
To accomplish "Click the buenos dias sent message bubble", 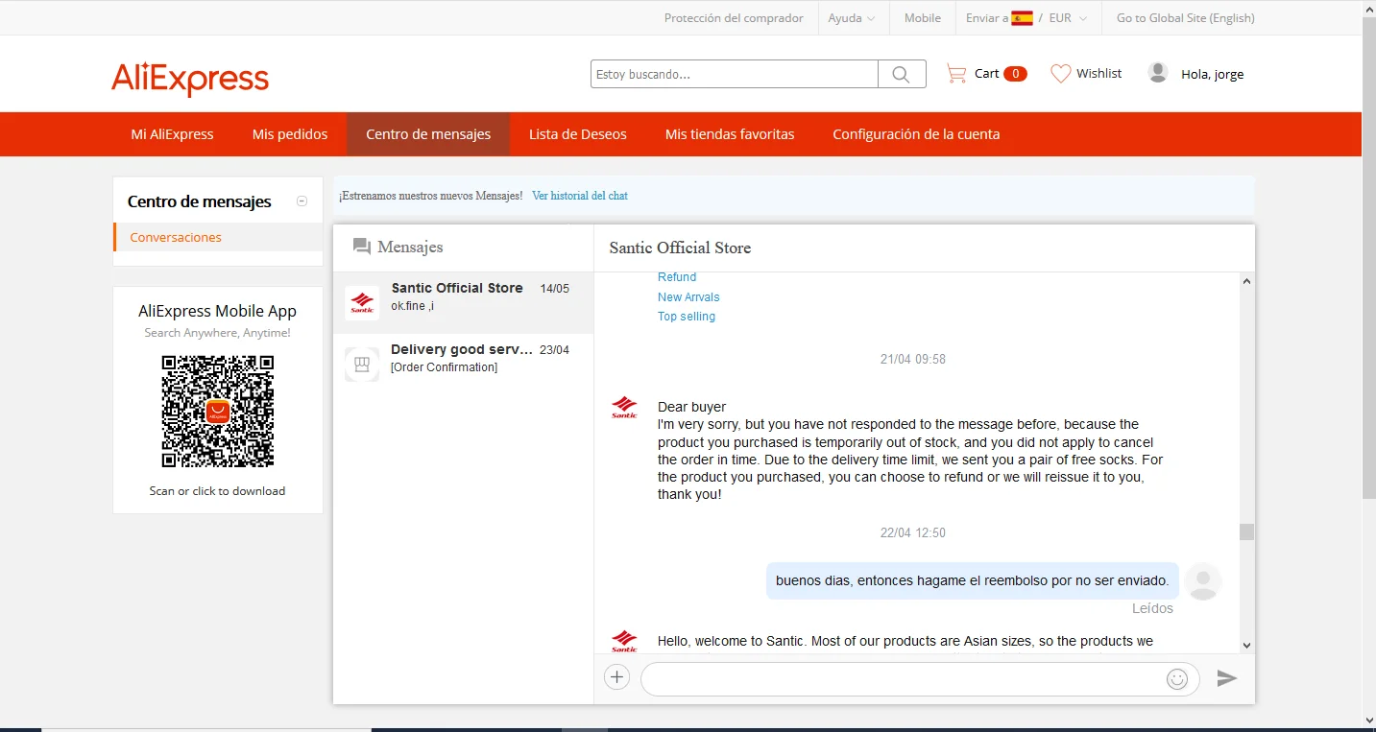I will pyautogui.click(x=972, y=580).
